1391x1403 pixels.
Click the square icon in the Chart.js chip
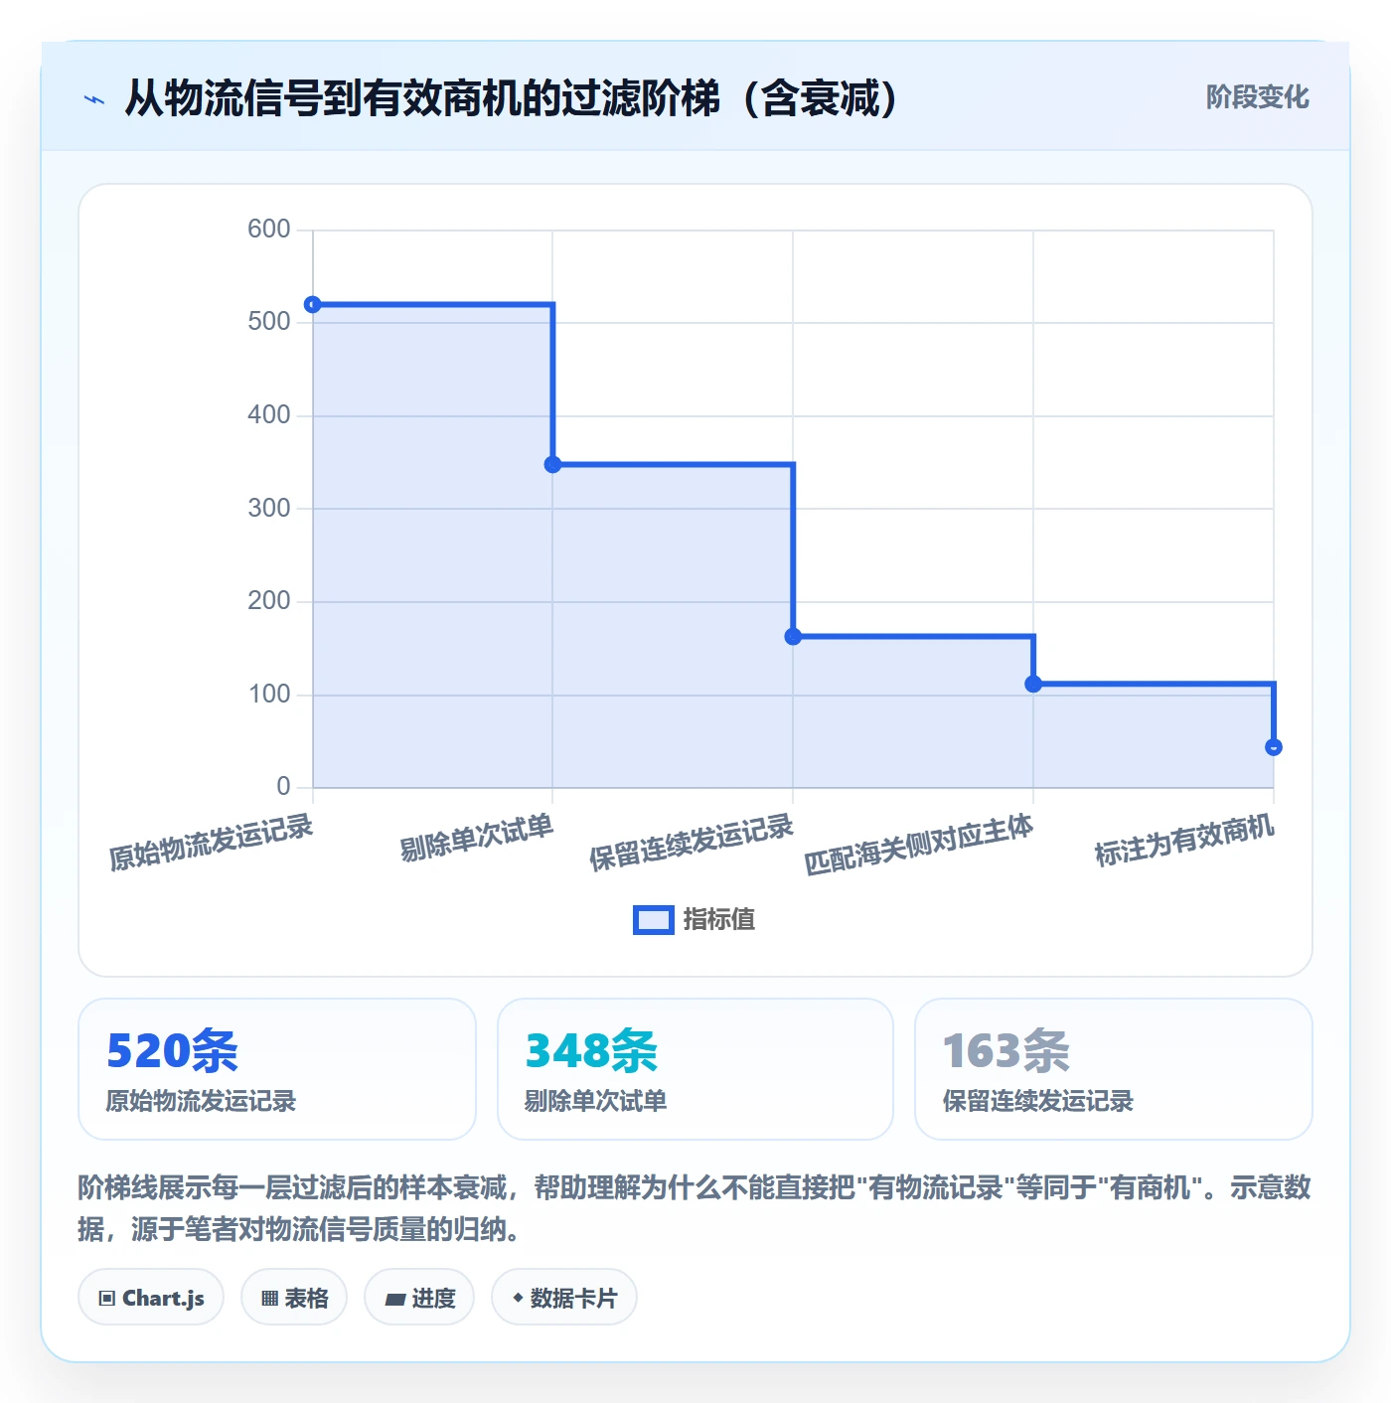click(107, 1298)
